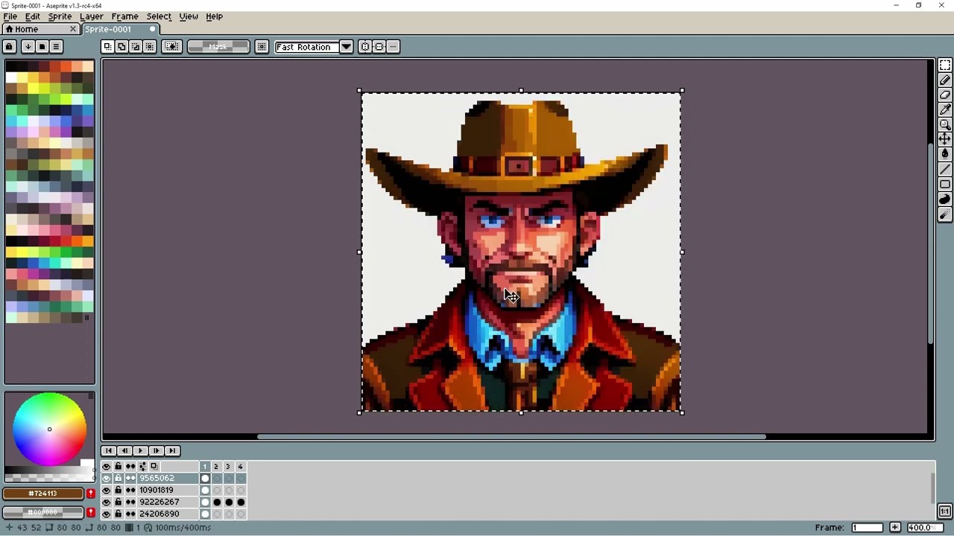The image size is (954, 536).
Task: Select the Pencil tool
Action: 945,80
